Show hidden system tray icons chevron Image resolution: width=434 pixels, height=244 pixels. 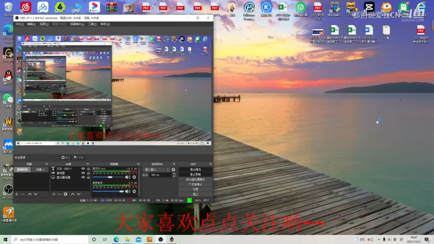tap(379, 240)
